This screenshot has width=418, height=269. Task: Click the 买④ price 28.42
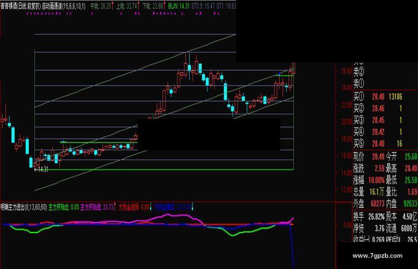378,132
